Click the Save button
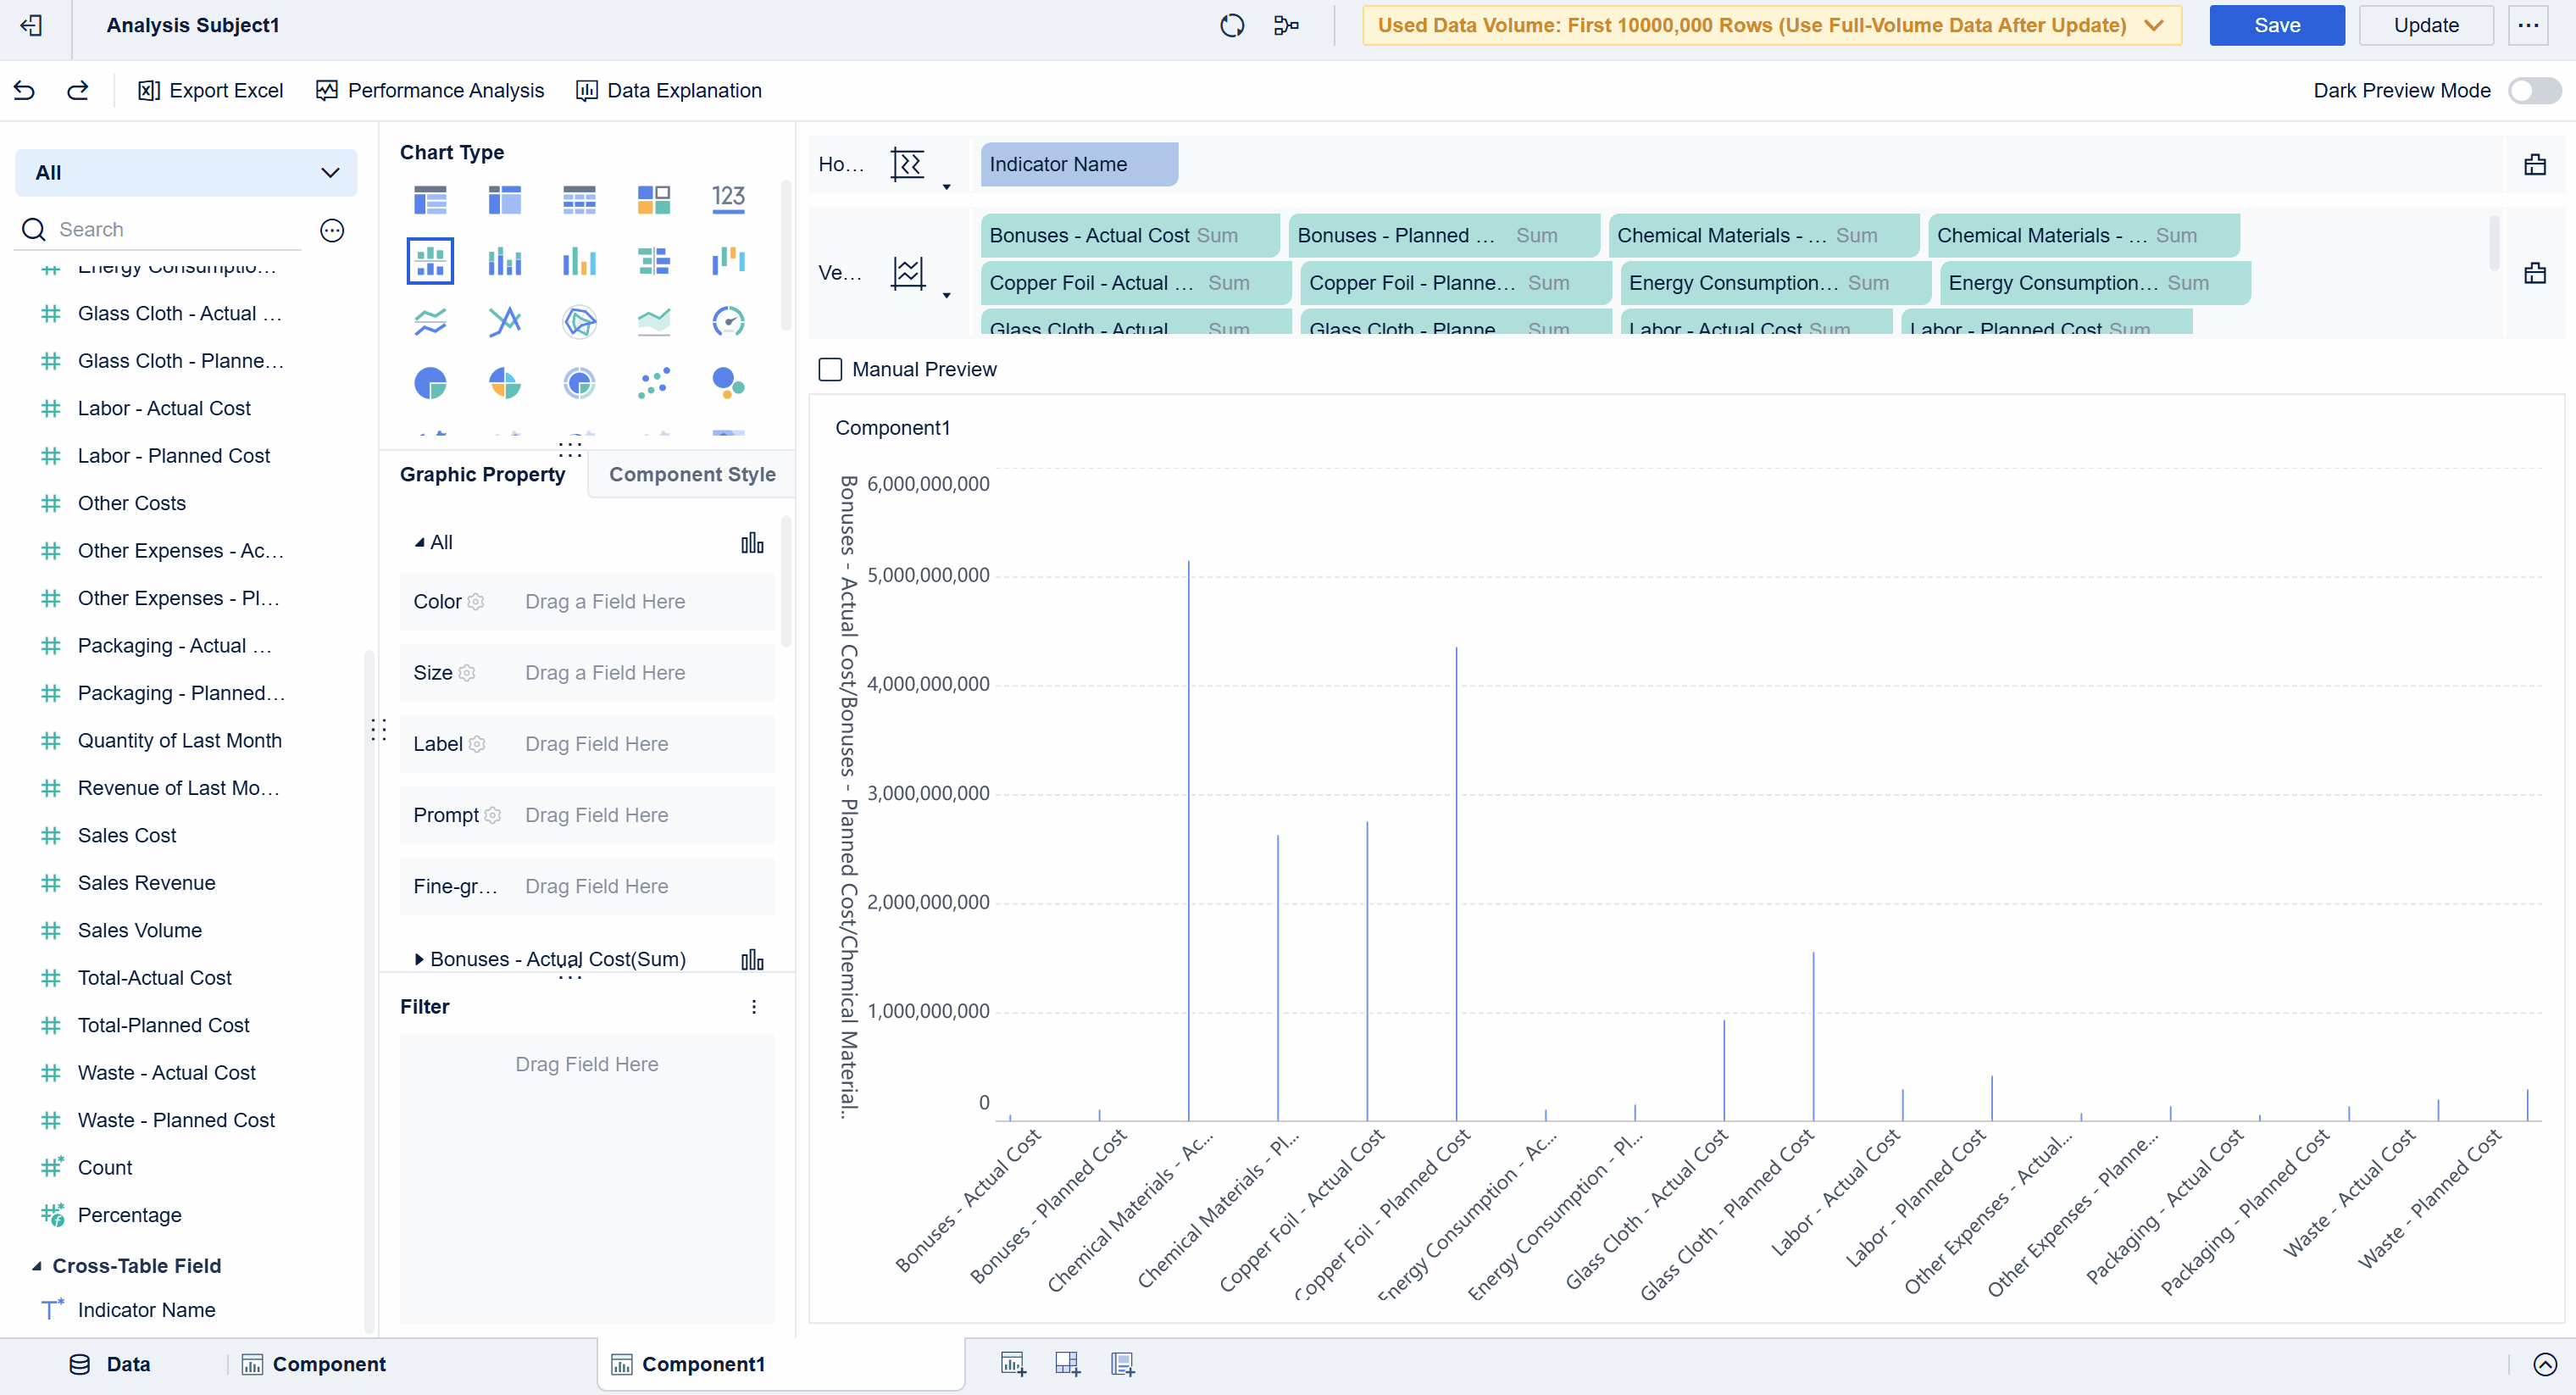Screen dimensions: 2576x1395 tap(2276, 25)
